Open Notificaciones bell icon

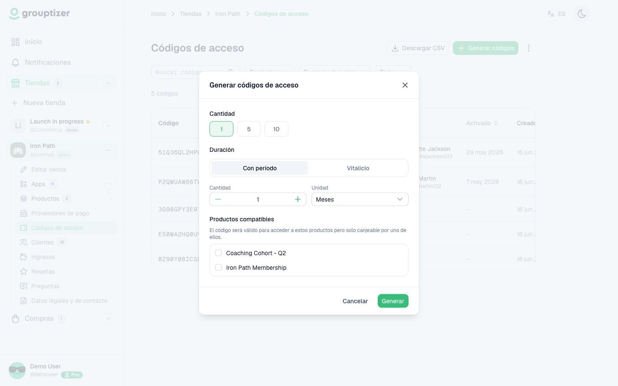click(x=15, y=63)
